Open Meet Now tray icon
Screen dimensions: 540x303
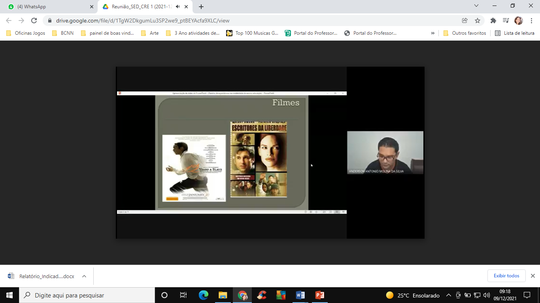(458, 295)
